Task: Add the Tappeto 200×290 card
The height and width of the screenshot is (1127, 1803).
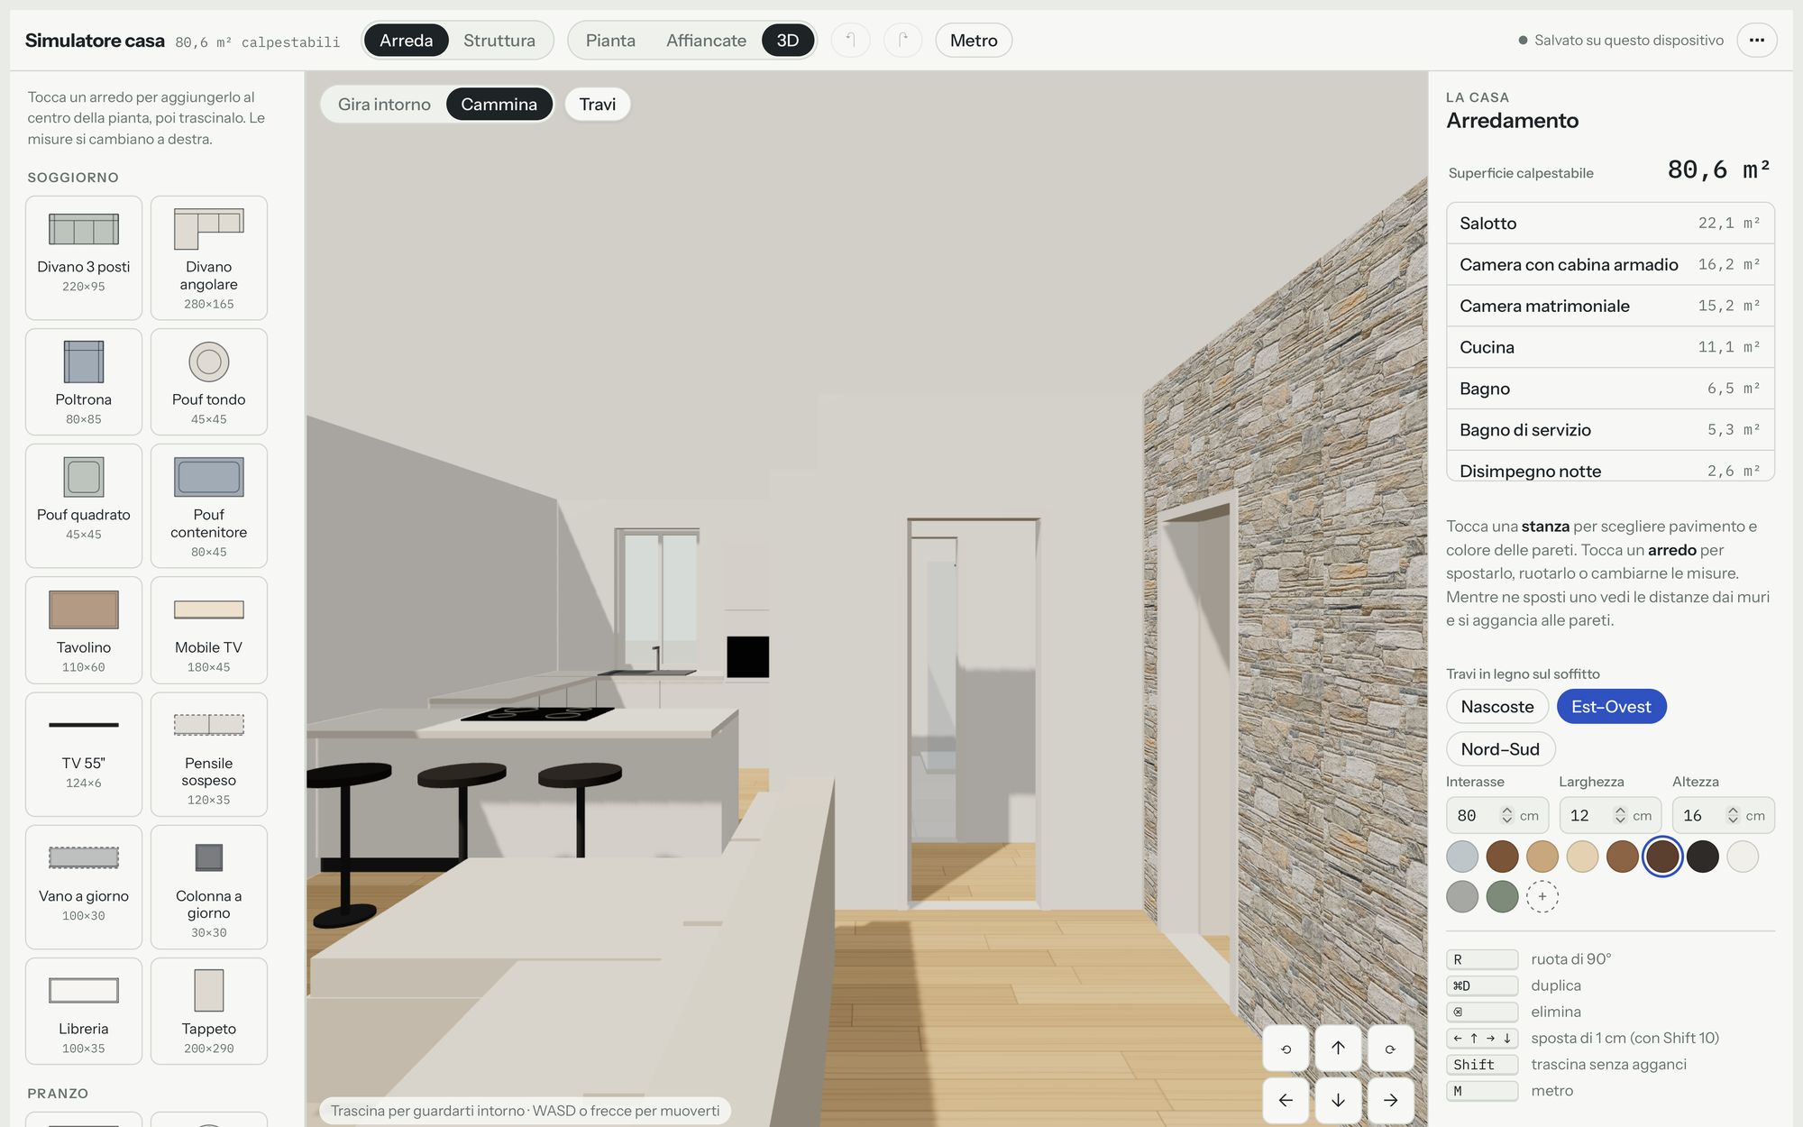Action: pyautogui.click(x=209, y=1012)
